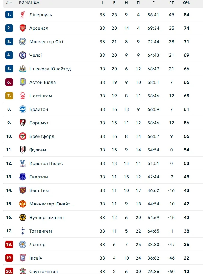Click the КОМАНДА column header
Viewport: 203px width, 274px height.
pos(29,2)
